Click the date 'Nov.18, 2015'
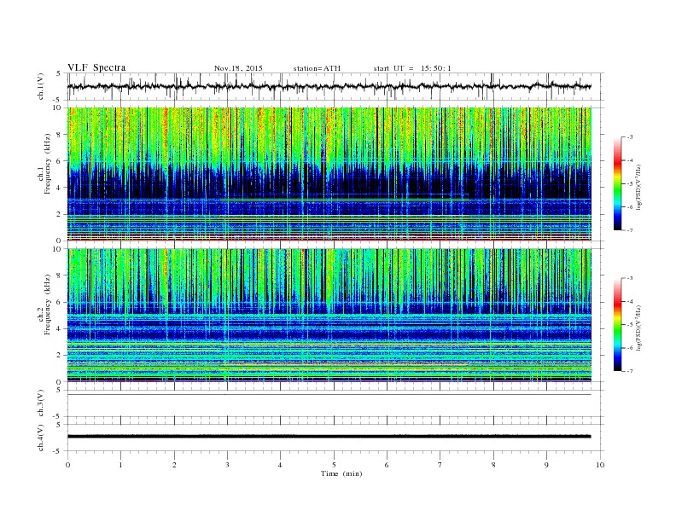Viewport: 676px width, 522px height. 238,68
